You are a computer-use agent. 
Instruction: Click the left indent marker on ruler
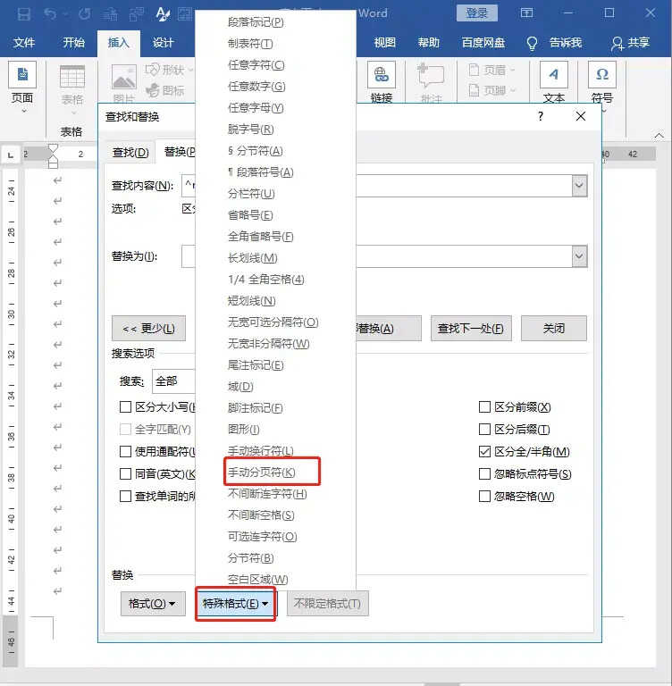53,164
